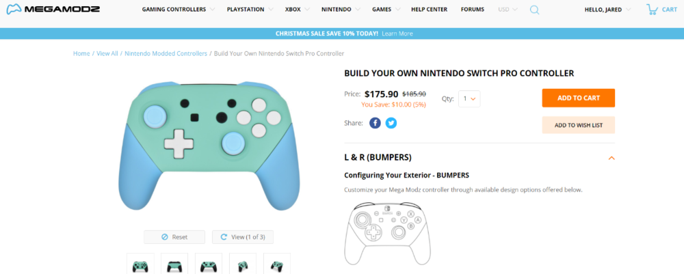This screenshot has height=274, width=684.
Task: Select the third controller thumbnail
Action: pos(209,265)
